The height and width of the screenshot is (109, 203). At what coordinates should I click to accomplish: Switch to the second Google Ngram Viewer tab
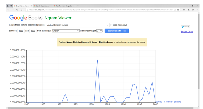coord(43,6)
